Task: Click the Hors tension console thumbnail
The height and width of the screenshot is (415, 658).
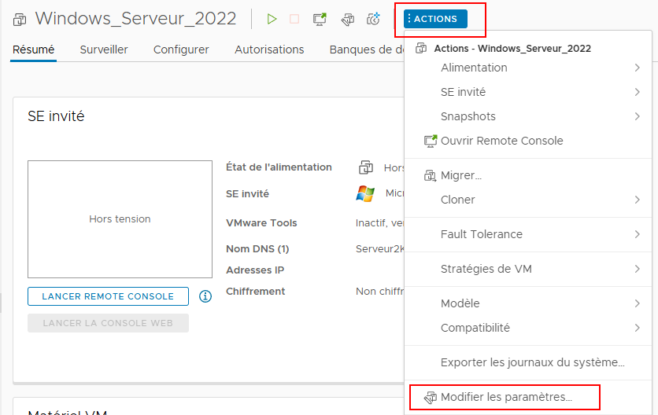Action: 120,219
